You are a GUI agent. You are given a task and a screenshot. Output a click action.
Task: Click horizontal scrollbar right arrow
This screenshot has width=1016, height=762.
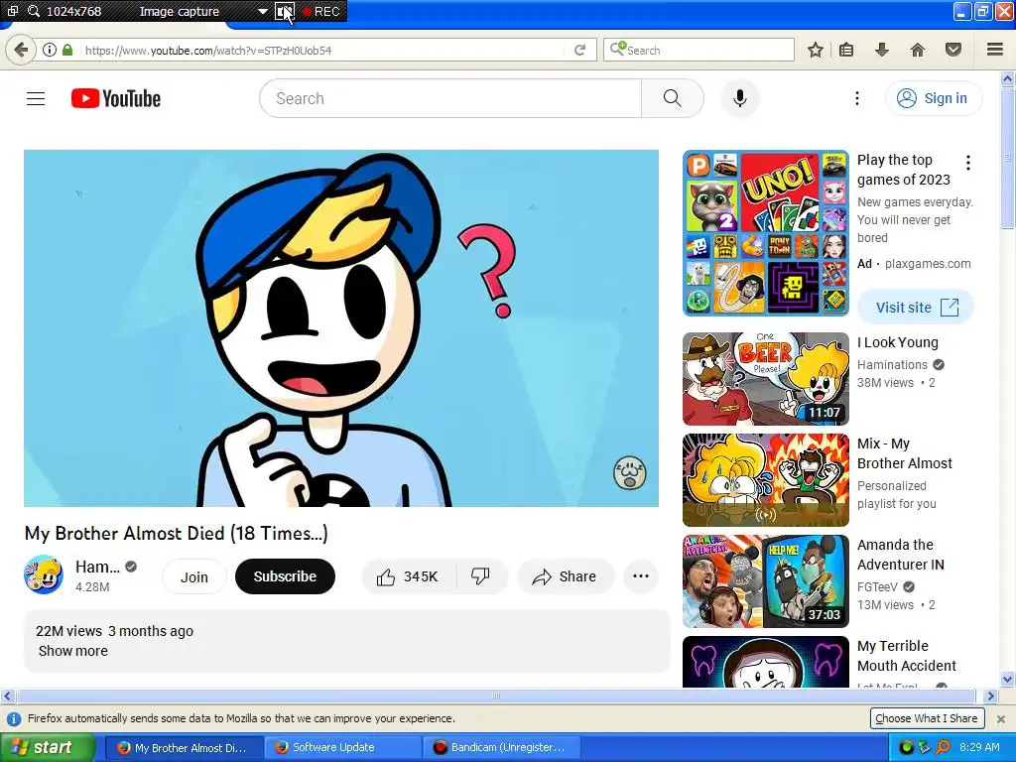pos(989,697)
